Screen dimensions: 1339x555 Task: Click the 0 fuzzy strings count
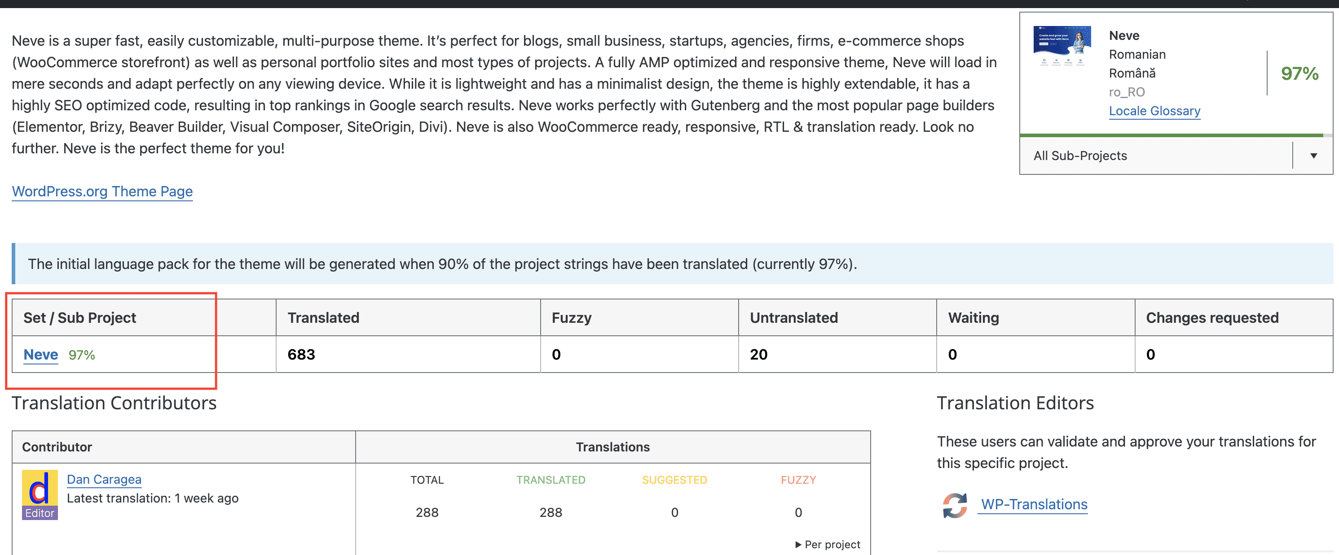pos(556,355)
